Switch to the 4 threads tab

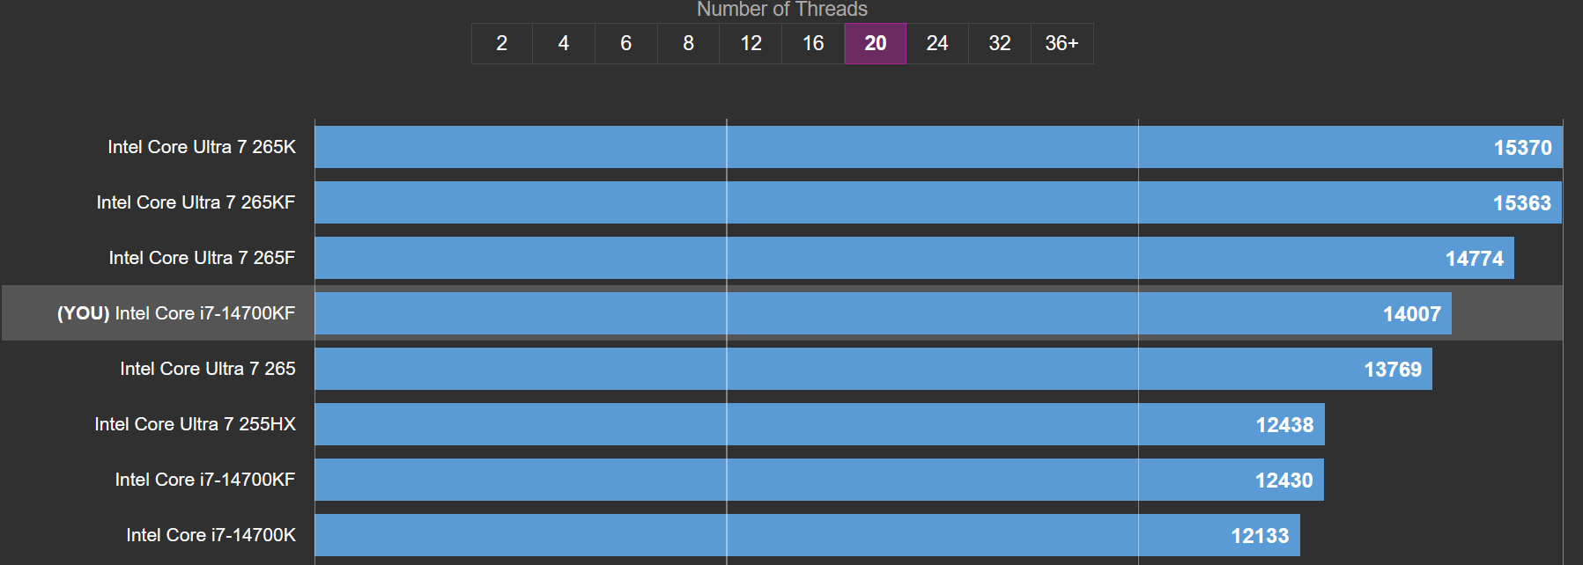pyautogui.click(x=564, y=43)
